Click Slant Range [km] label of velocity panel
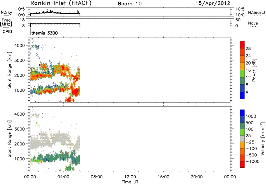Screen dimensions: 266x184 point(9,139)
